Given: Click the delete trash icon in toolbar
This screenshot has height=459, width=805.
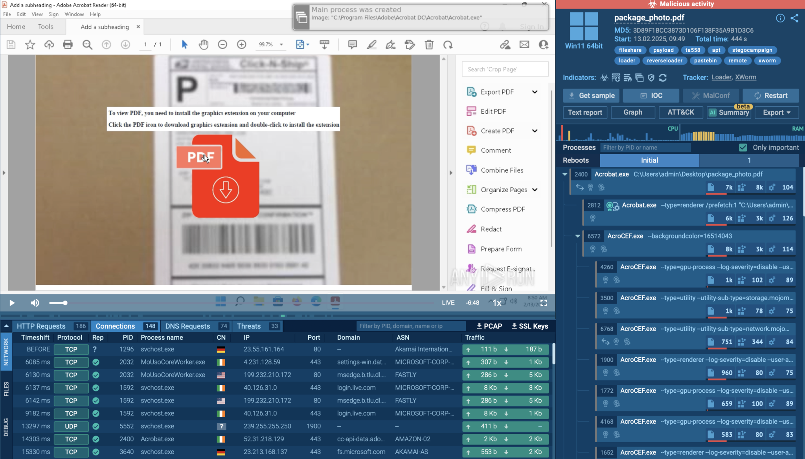Looking at the screenshot, I should point(429,45).
